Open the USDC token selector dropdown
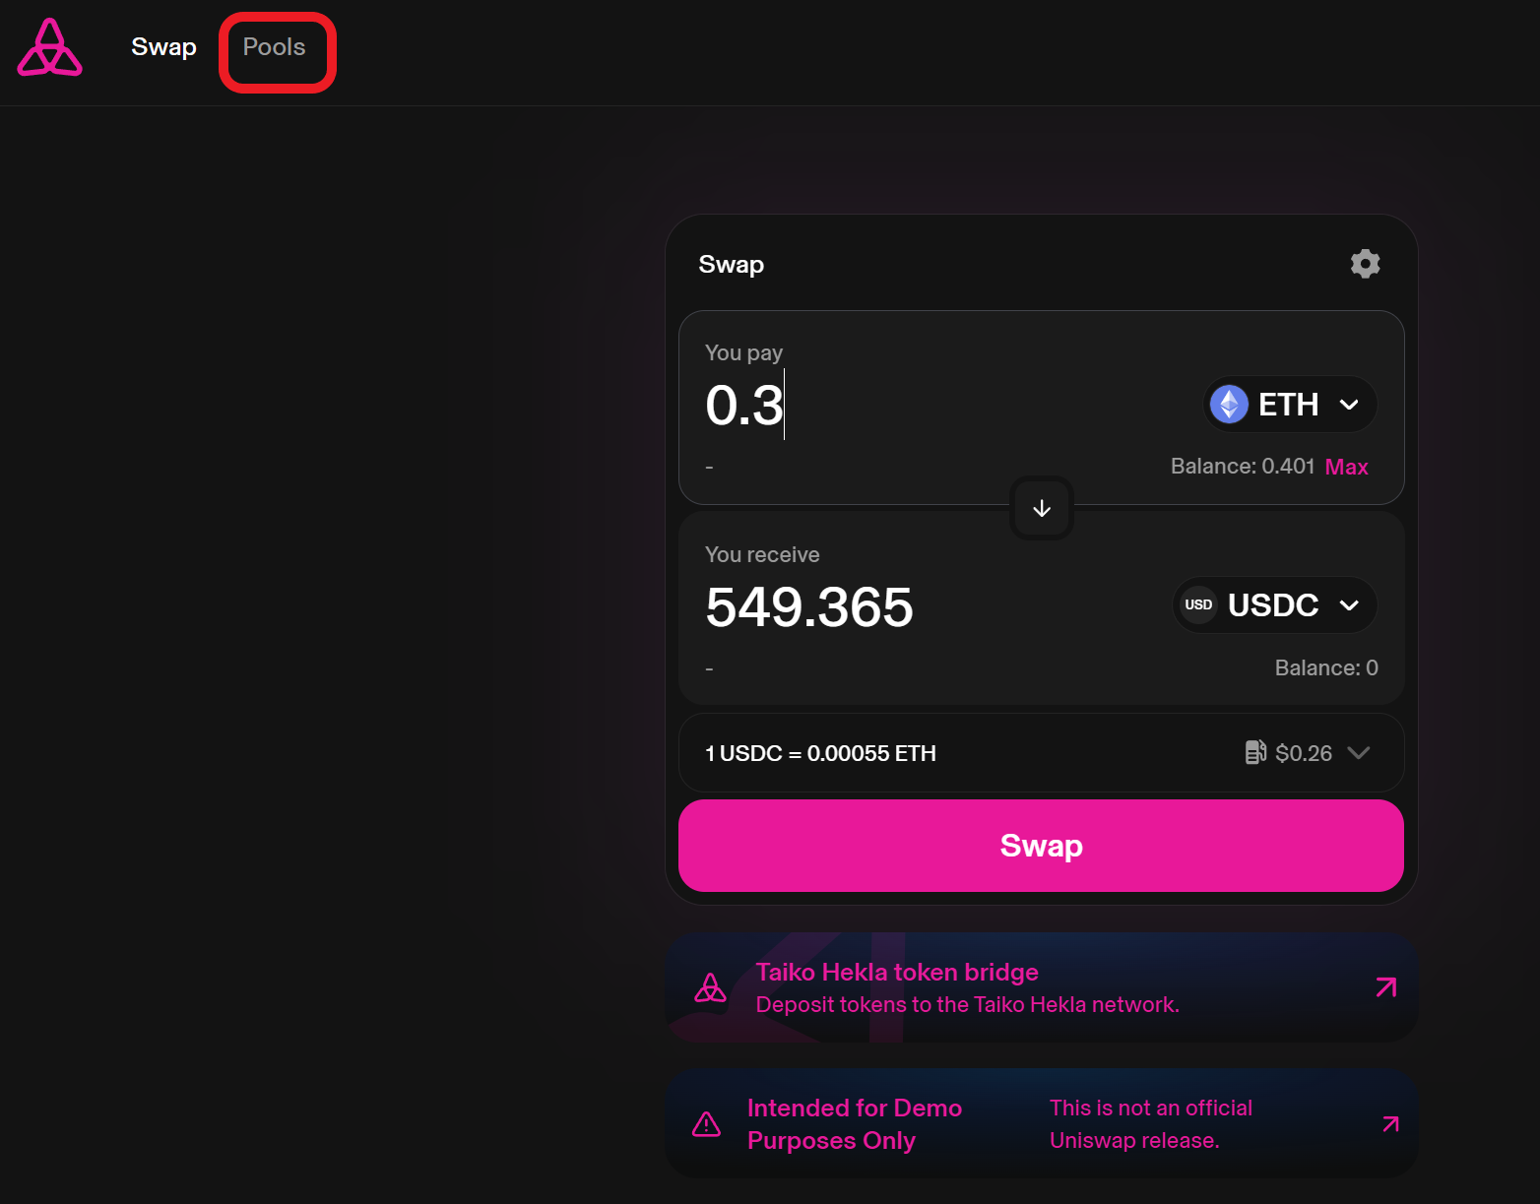The image size is (1540, 1204). (x=1274, y=604)
